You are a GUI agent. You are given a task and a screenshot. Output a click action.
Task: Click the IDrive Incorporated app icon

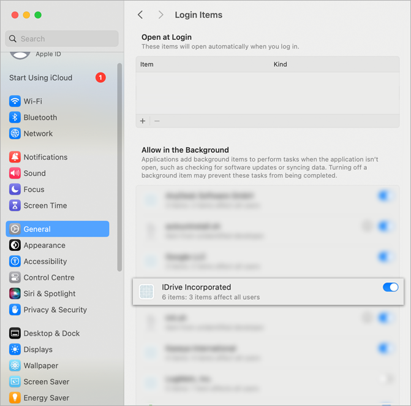146,292
